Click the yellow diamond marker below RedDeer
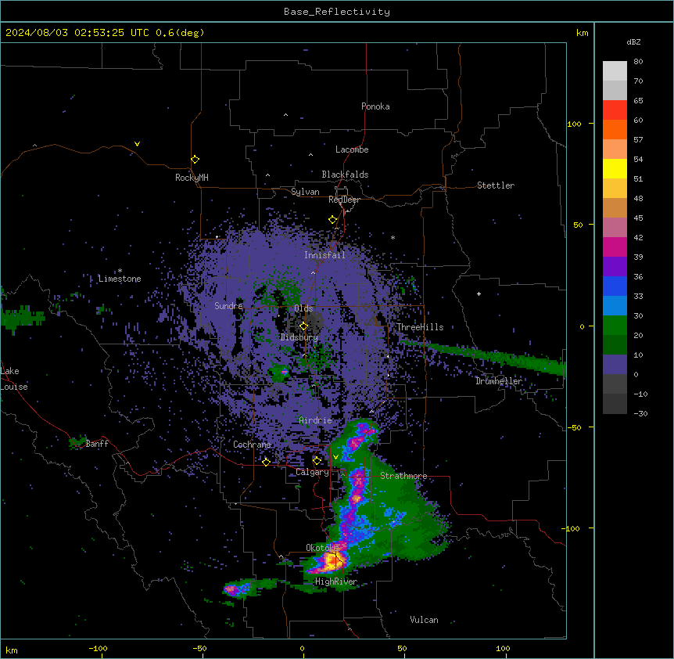 333,220
